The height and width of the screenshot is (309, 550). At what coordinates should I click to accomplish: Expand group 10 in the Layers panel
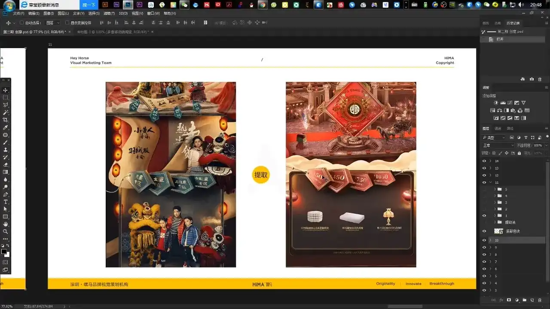491,240
